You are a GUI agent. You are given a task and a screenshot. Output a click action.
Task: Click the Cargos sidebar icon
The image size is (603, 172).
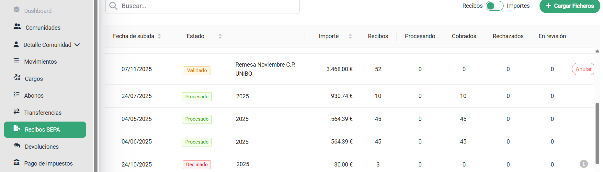(x=17, y=78)
